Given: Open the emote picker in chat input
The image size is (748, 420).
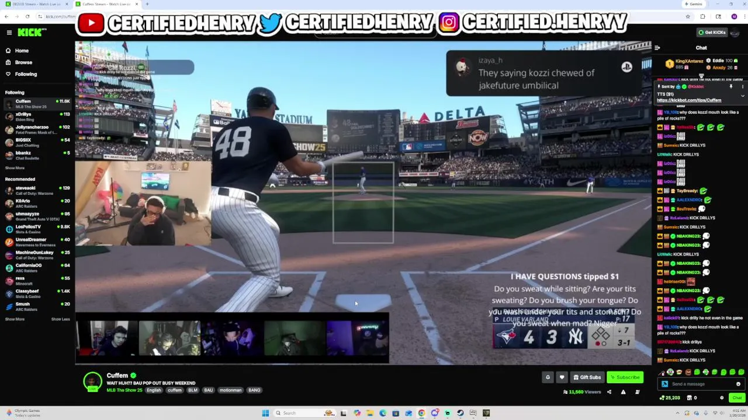Looking at the screenshot, I should tap(738, 384).
